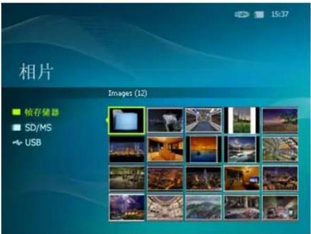Click the Images (12) header label

[128, 93]
